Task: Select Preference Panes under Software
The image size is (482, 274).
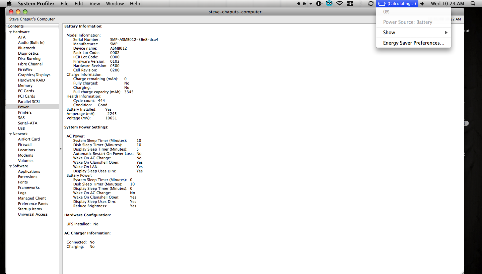Action: tap(33, 204)
